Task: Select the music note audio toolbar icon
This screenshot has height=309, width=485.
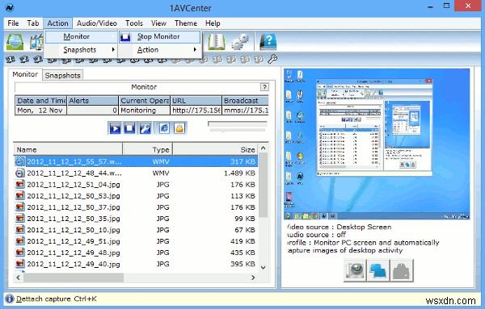Action: (37, 41)
